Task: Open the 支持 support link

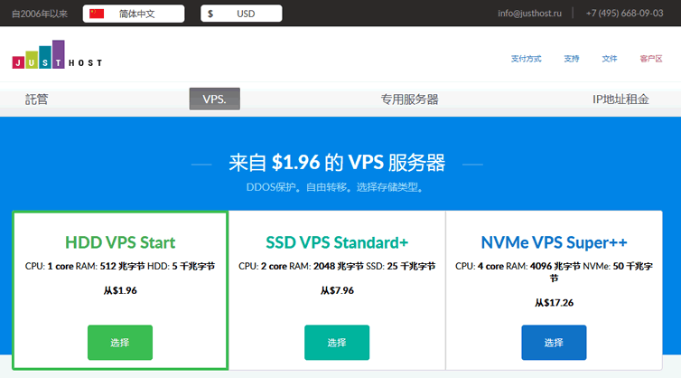Action: (572, 58)
